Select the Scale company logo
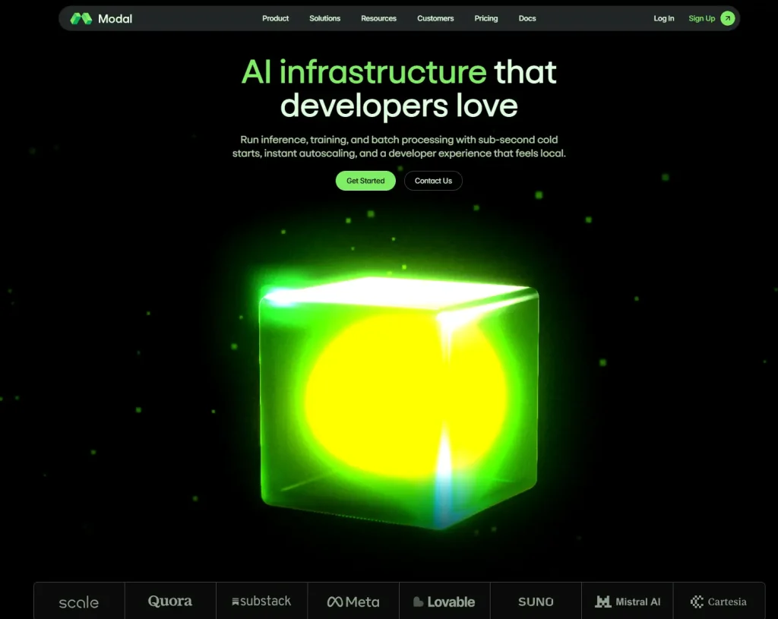 click(78, 602)
